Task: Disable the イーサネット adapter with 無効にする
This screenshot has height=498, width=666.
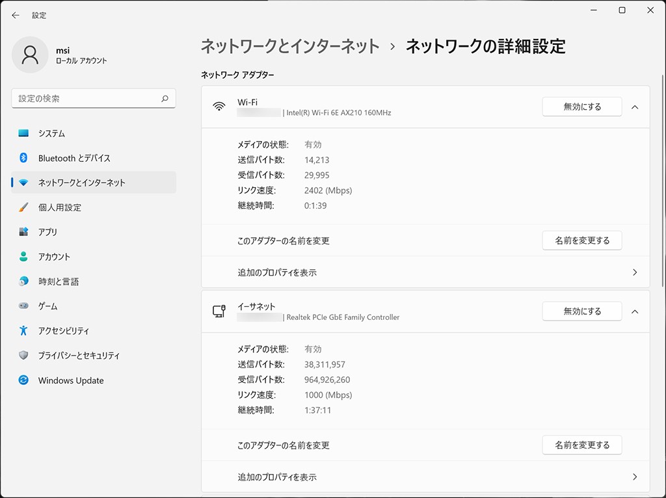Action: 581,311
